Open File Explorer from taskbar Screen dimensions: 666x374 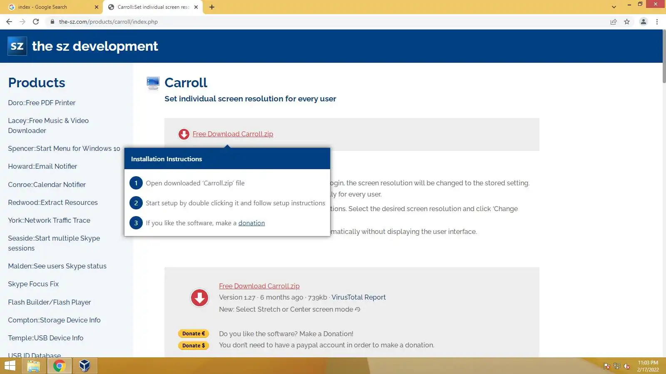pyautogui.click(x=34, y=366)
